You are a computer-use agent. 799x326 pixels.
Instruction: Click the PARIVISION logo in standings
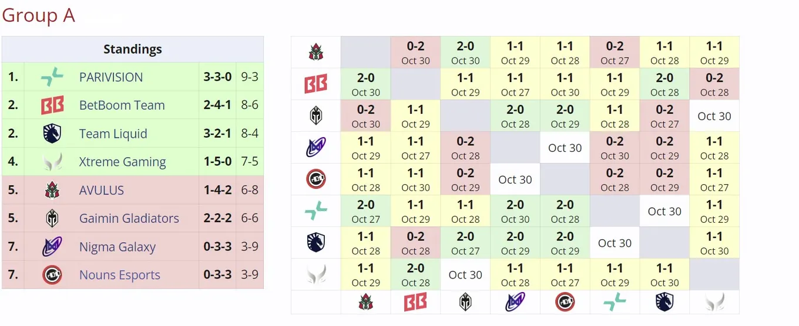(x=52, y=77)
